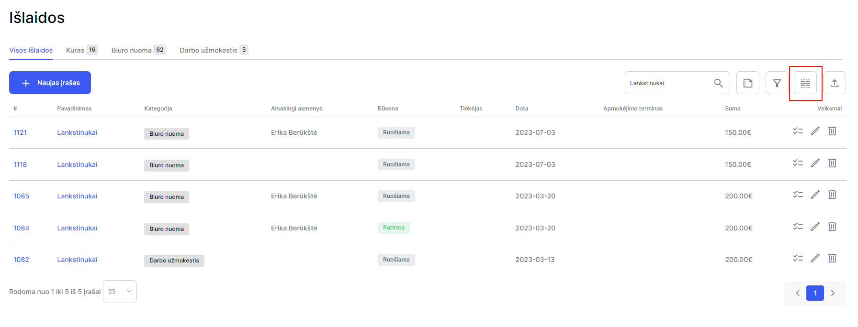
Task: Click Ruošiama status badge in row 1082
Action: tap(396, 260)
